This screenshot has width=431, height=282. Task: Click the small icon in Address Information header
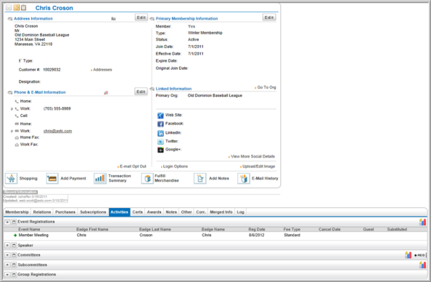coord(113,19)
